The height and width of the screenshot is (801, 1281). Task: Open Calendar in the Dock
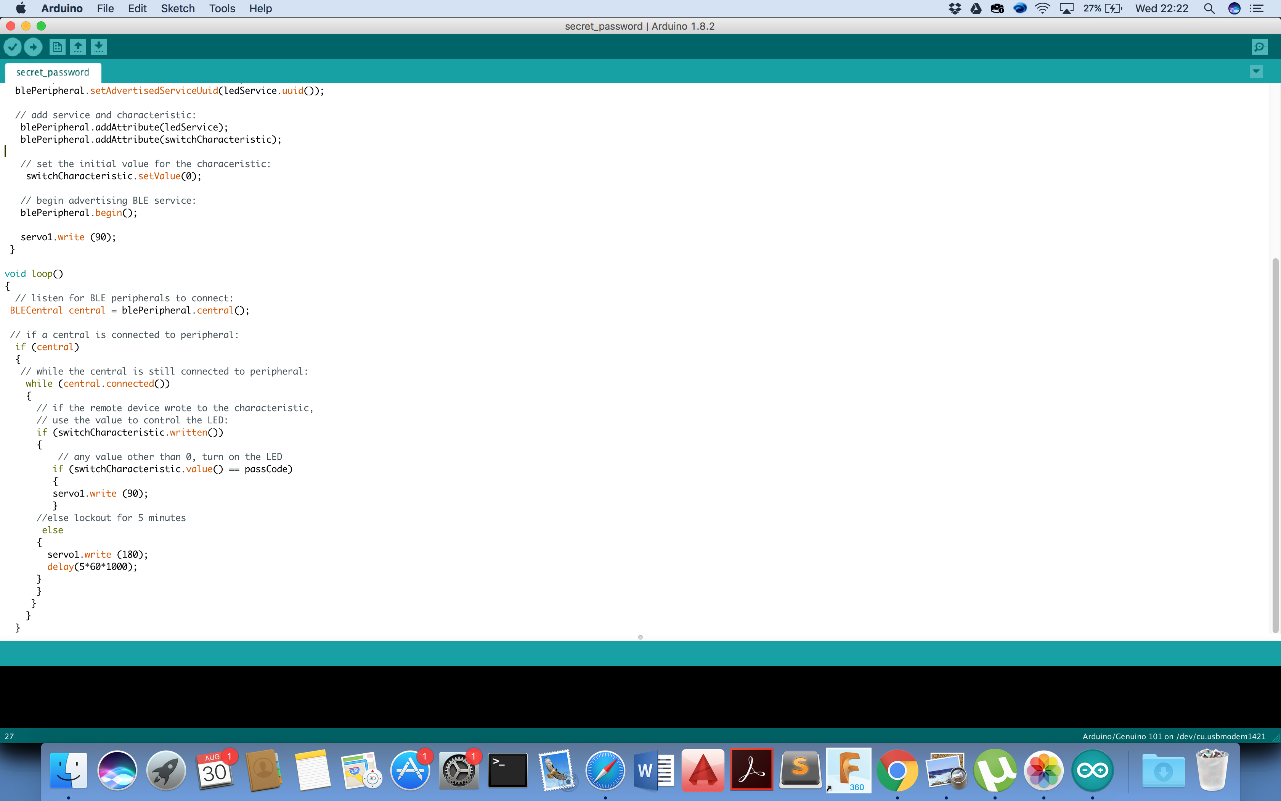coord(214,770)
